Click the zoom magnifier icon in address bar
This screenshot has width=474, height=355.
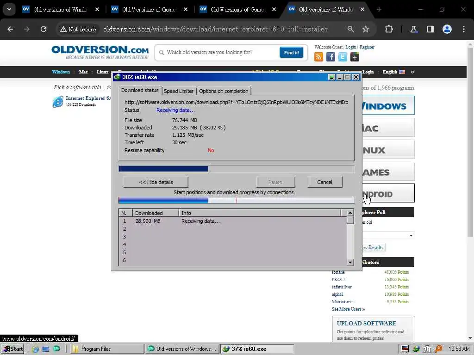pos(351,29)
